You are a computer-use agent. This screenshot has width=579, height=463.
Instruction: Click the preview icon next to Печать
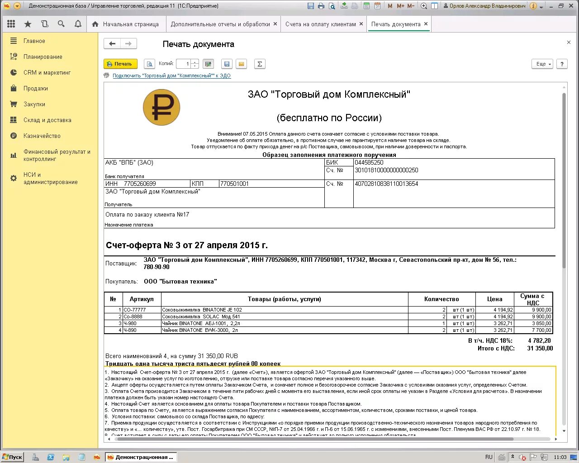point(150,64)
